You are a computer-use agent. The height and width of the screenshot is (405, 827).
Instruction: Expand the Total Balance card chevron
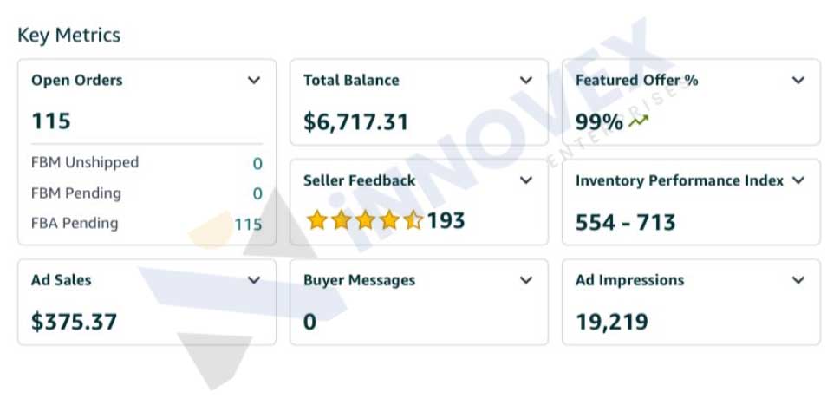(526, 81)
